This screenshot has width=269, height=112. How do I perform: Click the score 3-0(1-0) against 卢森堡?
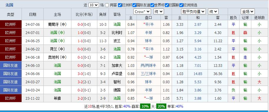84,74
